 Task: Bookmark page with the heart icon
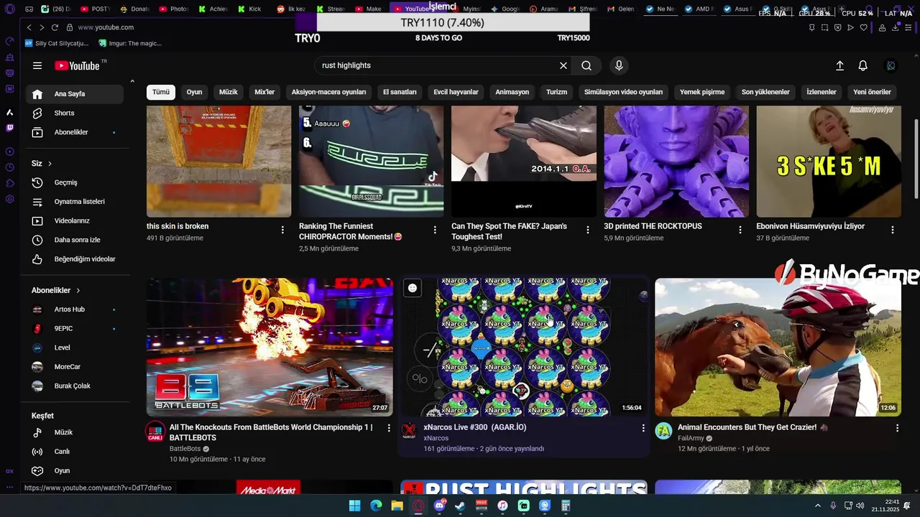click(x=863, y=27)
